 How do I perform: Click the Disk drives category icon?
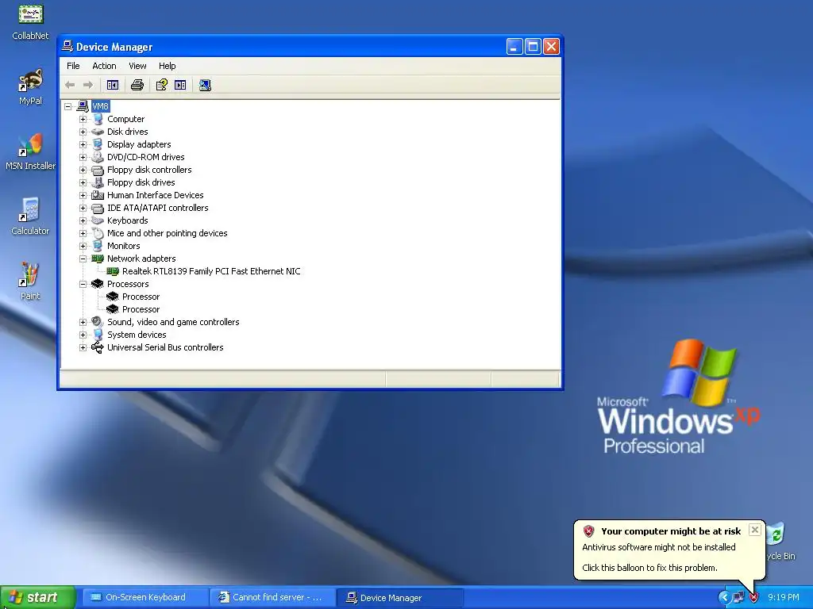point(98,132)
